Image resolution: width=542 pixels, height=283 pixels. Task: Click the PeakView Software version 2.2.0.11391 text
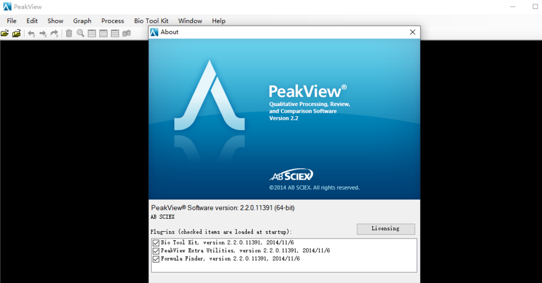tap(223, 208)
